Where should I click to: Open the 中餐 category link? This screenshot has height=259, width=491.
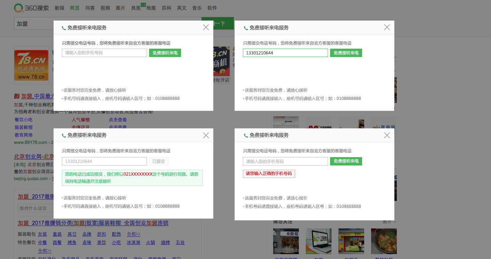click(x=42, y=242)
